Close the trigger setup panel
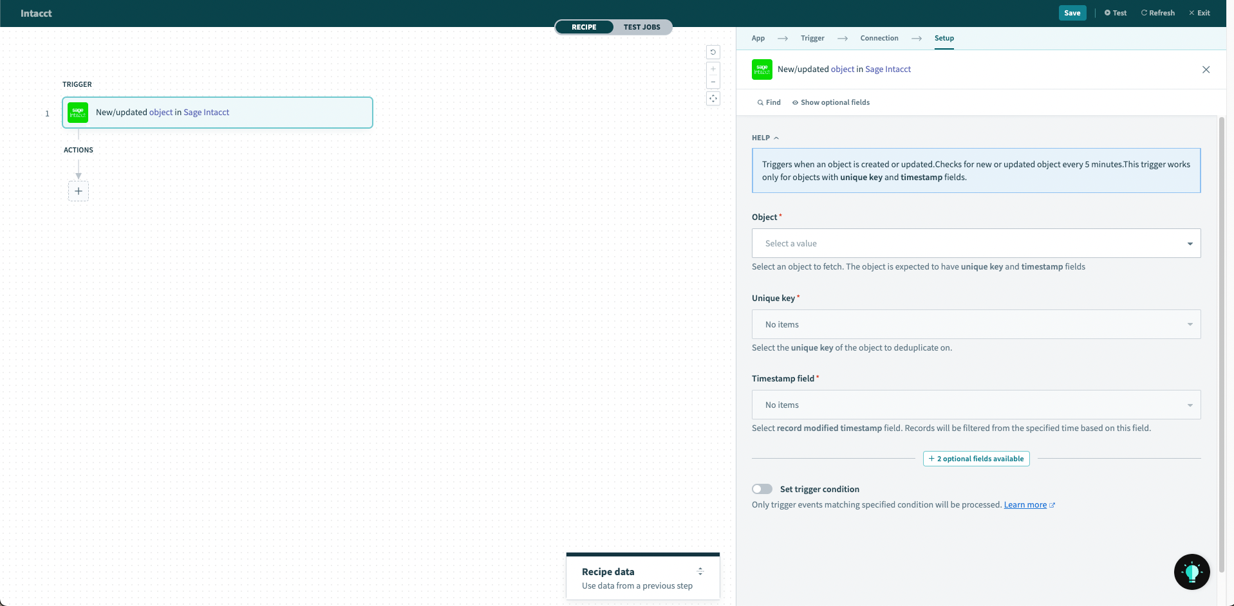Screen dimensions: 1234x606 (x=1206, y=69)
